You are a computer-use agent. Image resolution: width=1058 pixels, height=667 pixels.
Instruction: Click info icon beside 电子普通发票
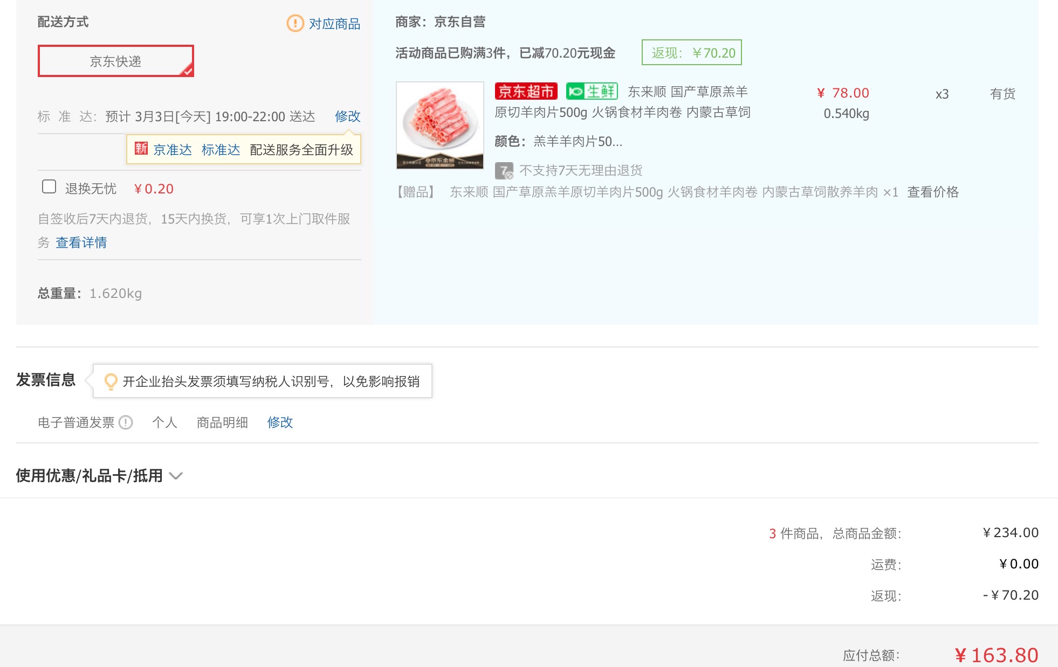[126, 422]
